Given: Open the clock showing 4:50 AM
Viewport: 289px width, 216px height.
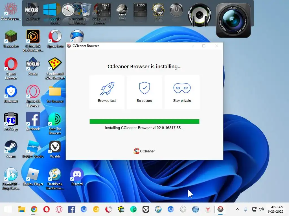Looking at the screenshot, I should coord(276,209).
